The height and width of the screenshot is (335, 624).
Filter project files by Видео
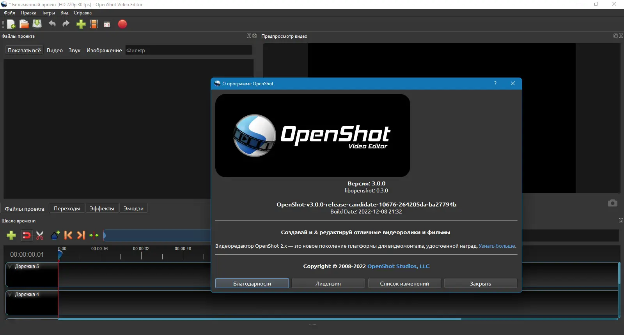pos(55,50)
